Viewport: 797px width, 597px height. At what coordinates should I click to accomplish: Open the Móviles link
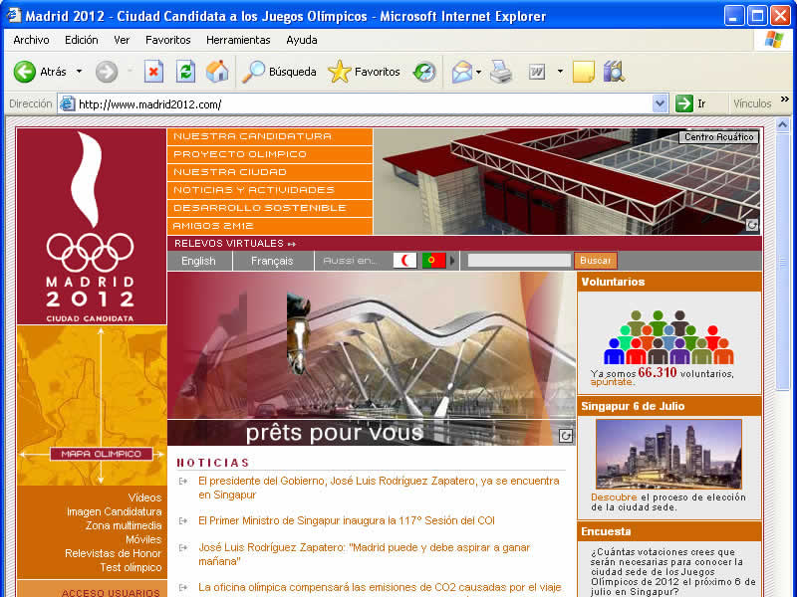click(143, 539)
